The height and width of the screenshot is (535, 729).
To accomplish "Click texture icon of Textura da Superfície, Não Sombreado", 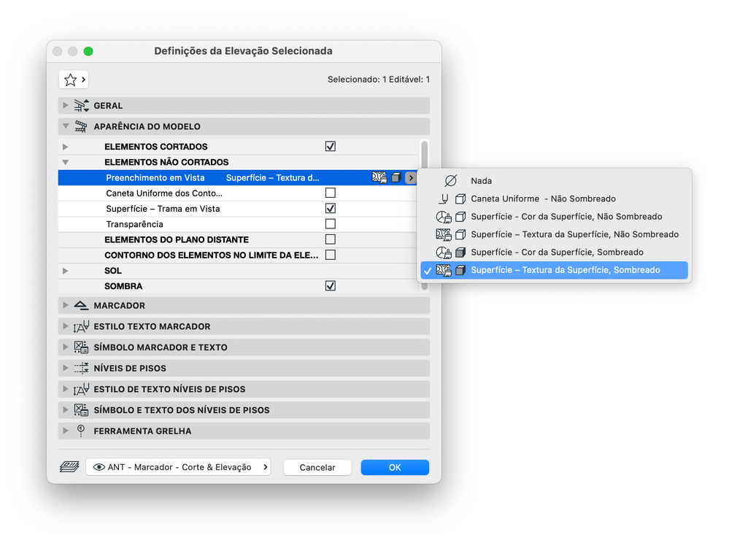I will point(444,234).
